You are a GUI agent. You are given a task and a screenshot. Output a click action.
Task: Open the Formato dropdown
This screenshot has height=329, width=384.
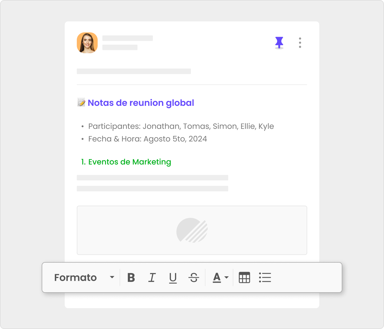pyautogui.click(x=75, y=277)
